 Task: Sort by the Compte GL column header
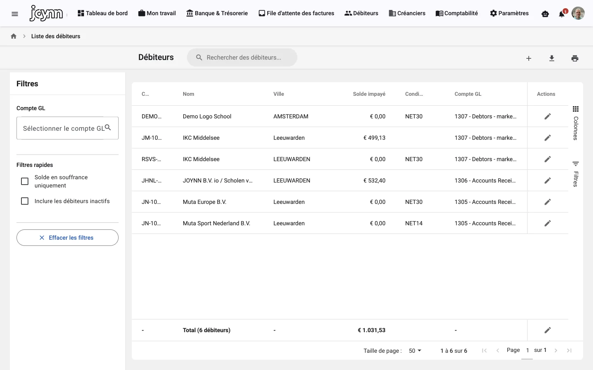click(468, 94)
